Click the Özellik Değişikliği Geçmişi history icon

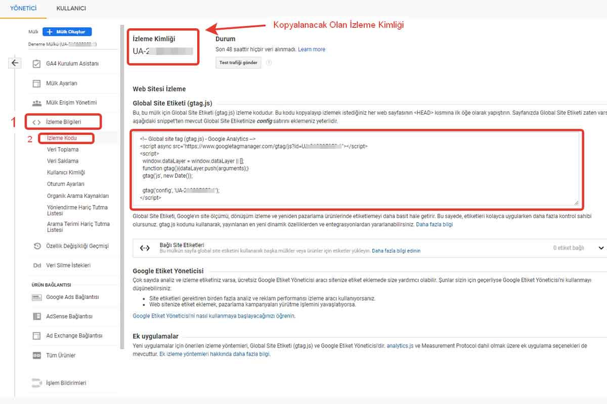click(36, 246)
